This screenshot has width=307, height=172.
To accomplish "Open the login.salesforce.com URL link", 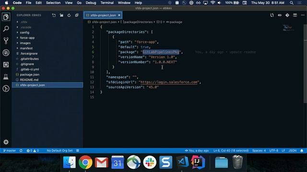I will [x=169, y=82].
